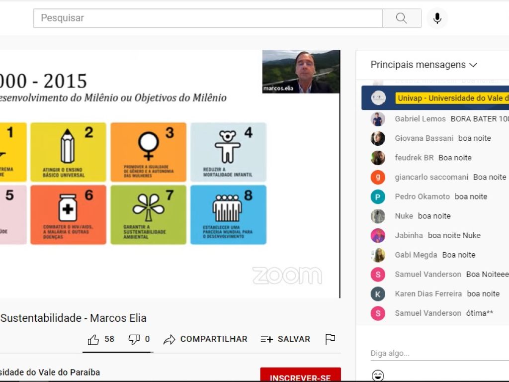The height and width of the screenshot is (382, 509).
Task: Click giancarlo saccomani's username in chat
Action: pos(431,177)
